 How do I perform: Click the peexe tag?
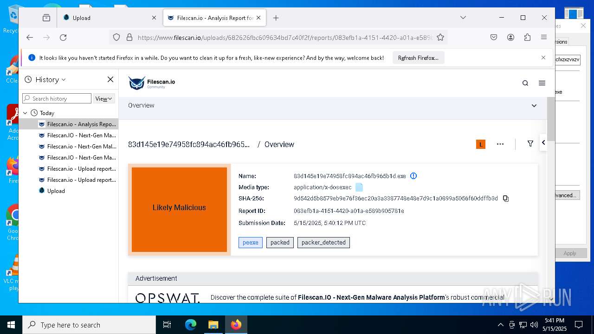click(x=251, y=243)
